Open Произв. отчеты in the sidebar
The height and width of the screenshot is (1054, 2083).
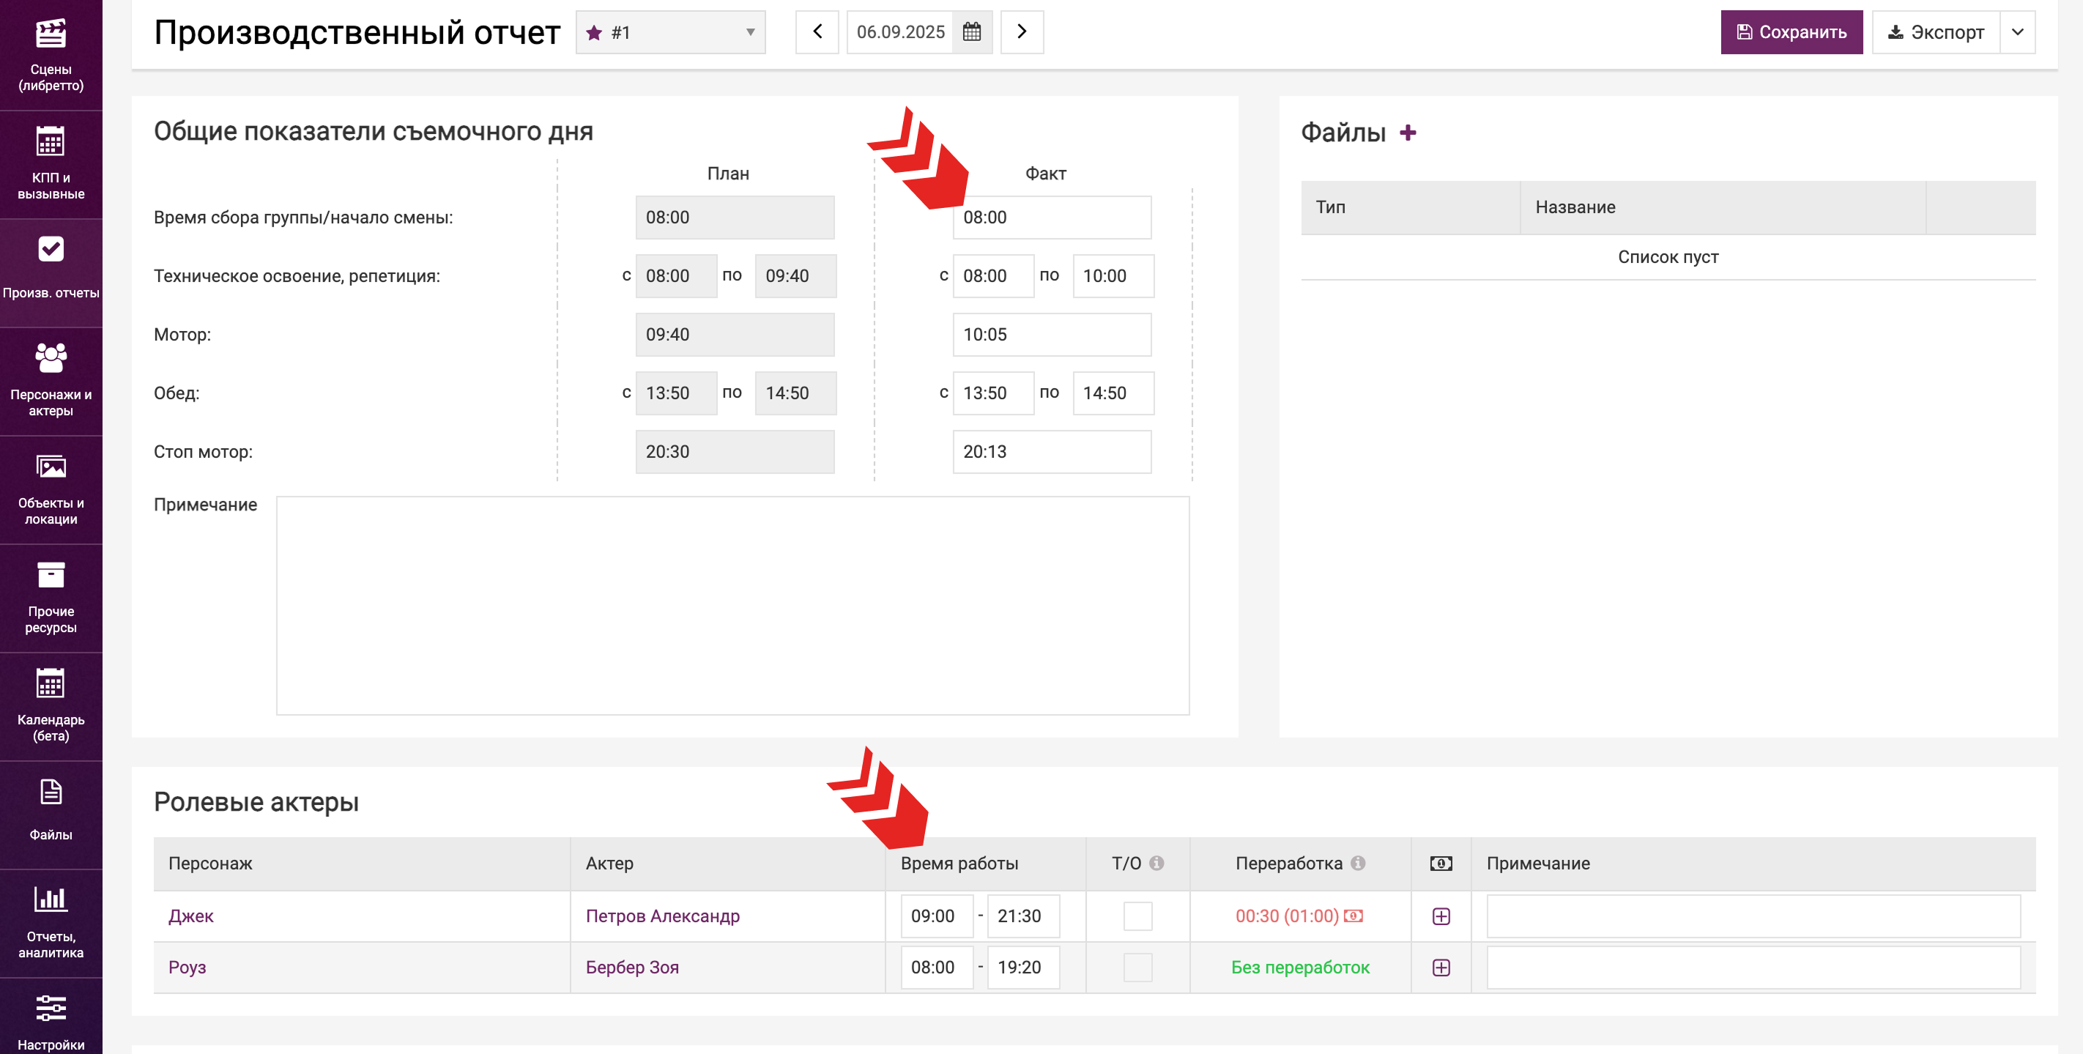tap(51, 272)
